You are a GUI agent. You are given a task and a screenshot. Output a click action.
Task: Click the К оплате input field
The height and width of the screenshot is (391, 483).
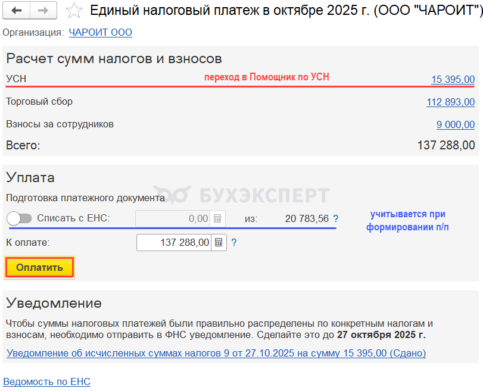point(174,243)
